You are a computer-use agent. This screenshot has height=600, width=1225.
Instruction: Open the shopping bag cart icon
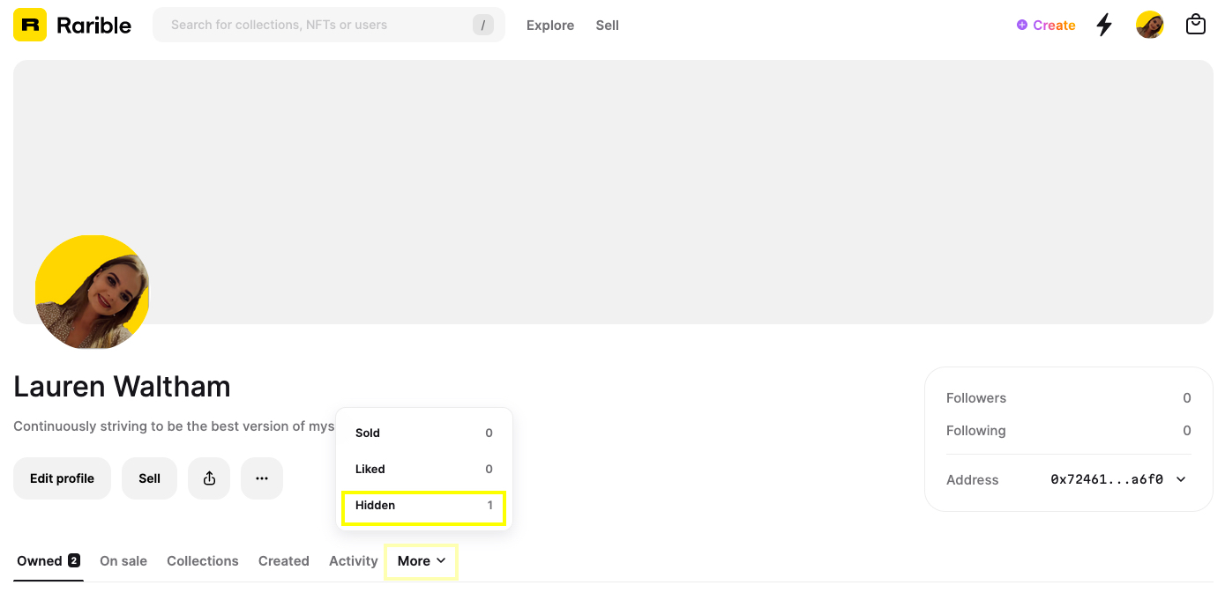click(1195, 25)
